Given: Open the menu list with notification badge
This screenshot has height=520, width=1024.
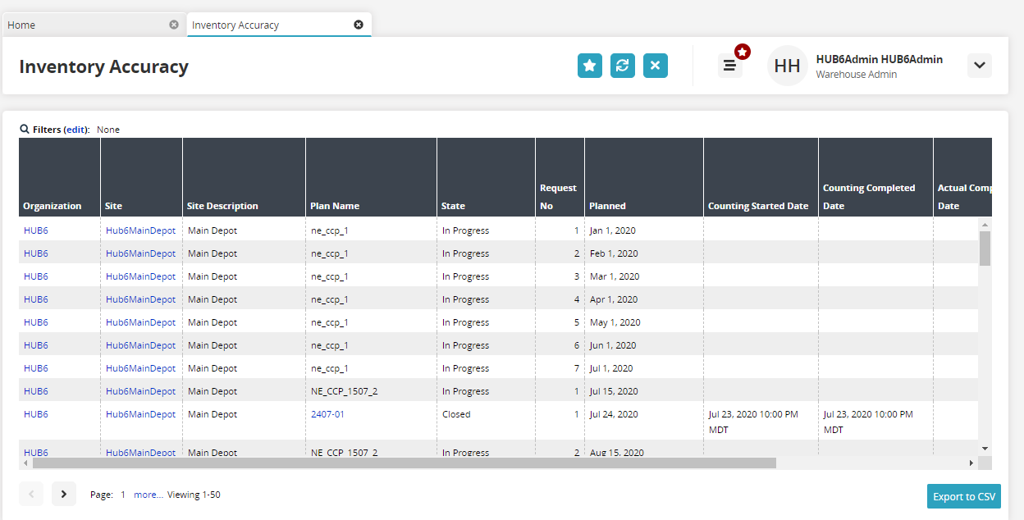Looking at the screenshot, I should 729,66.
